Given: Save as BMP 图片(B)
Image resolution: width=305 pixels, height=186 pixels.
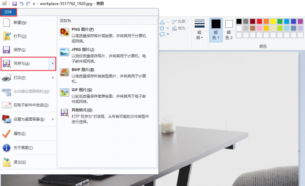Looking at the screenshot, I should pos(107,75).
